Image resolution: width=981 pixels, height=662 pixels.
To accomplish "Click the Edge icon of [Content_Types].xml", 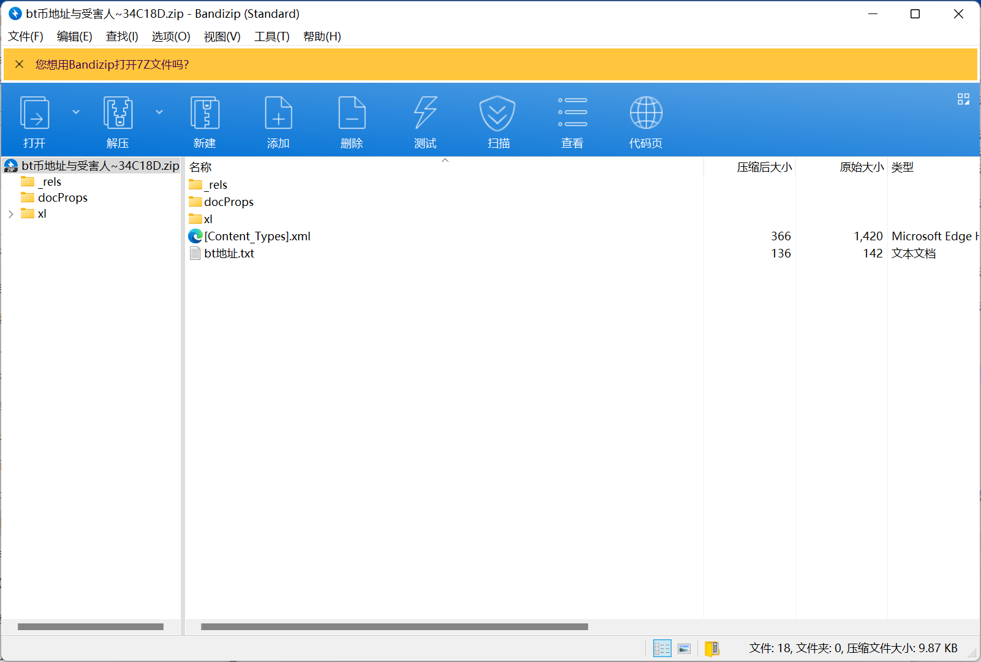I will click(195, 236).
